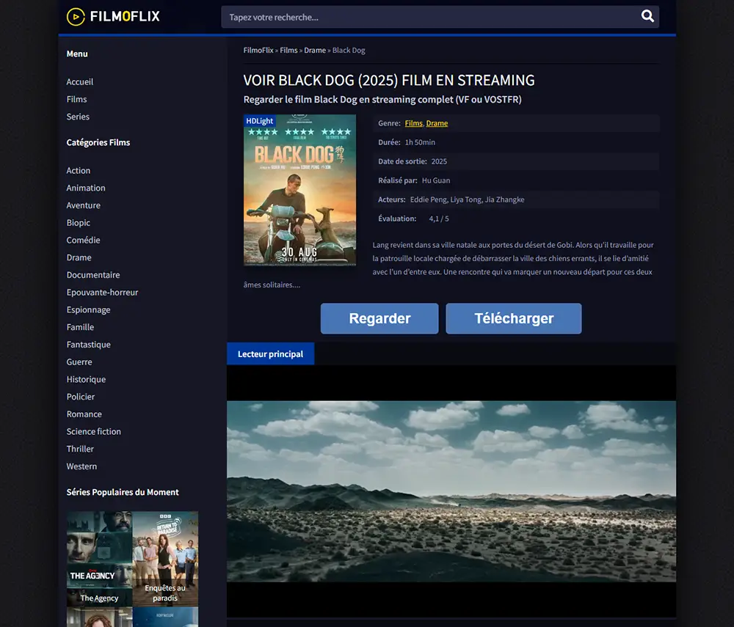Image resolution: width=734 pixels, height=627 pixels.
Task: Open the Drame category in sidebar
Action: tap(79, 257)
